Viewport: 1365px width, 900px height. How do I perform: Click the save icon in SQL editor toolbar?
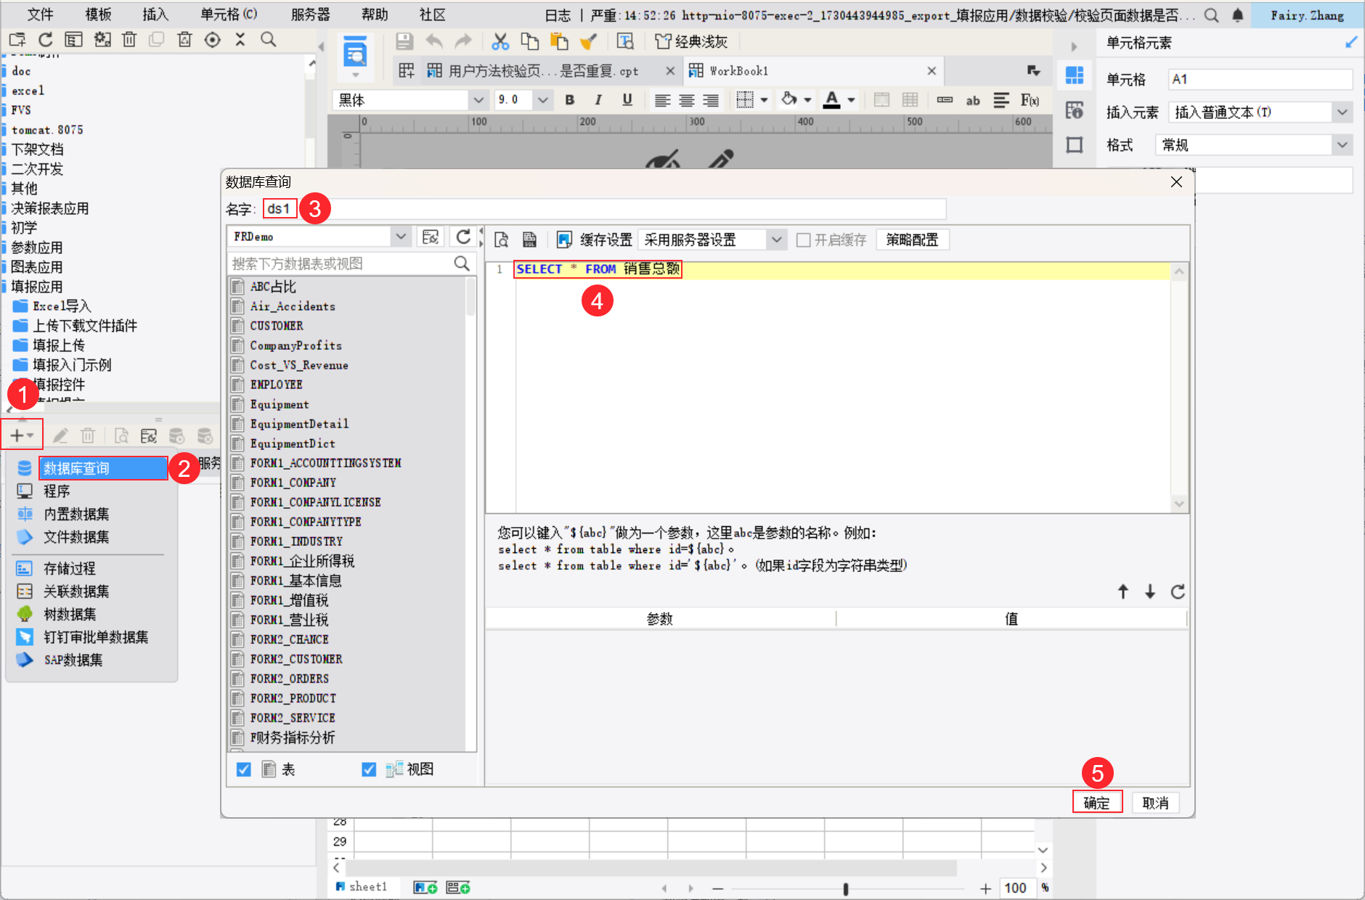[529, 240]
